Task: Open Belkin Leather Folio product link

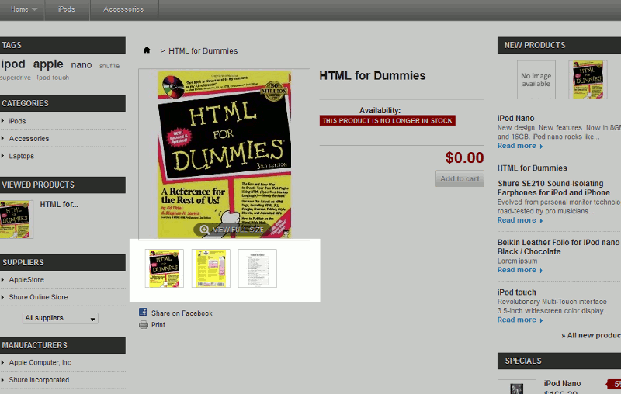Action: click(559, 247)
